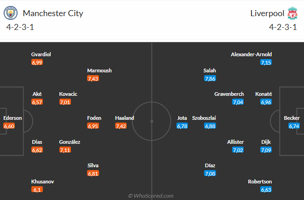Screen dimensions: 304x200
Task: Select player Gvardiol on the pitch
Action: (x=41, y=54)
